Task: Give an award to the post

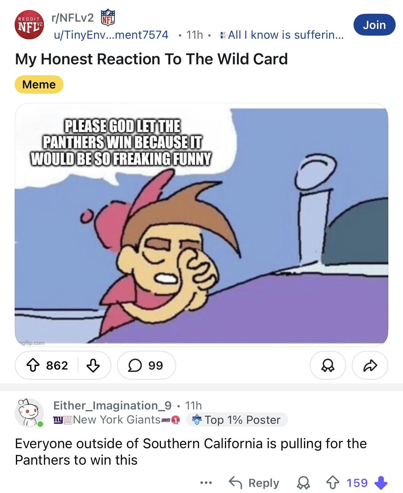Action: coord(328,365)
